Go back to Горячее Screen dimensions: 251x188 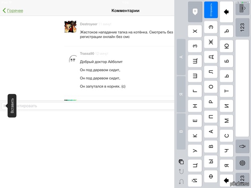13,10
